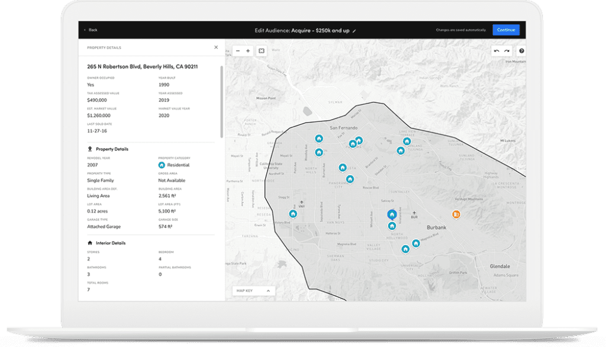
Task: Click the fit-to-screen map icon
Action: [x=262, y=51]
